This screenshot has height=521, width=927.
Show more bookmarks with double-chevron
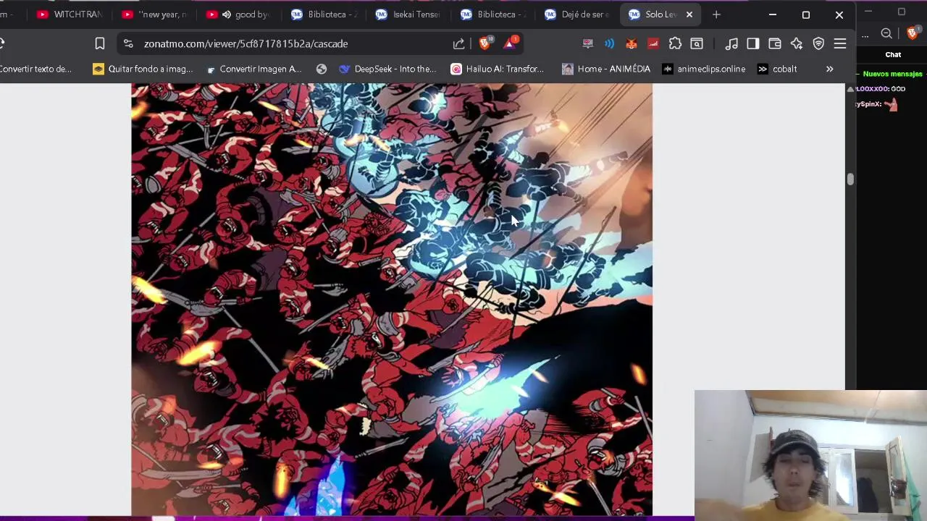point(829,69)
